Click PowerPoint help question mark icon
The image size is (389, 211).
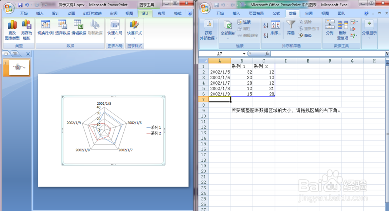[x=190, y=13]
